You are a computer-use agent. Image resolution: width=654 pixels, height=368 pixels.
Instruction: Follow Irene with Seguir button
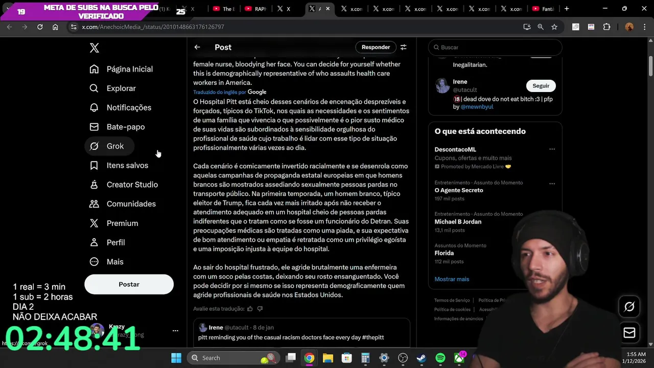pos(541,86)
